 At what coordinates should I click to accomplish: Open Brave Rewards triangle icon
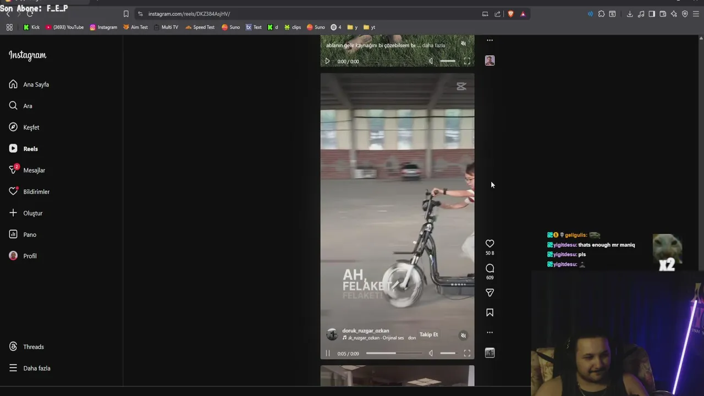(522, 14)
